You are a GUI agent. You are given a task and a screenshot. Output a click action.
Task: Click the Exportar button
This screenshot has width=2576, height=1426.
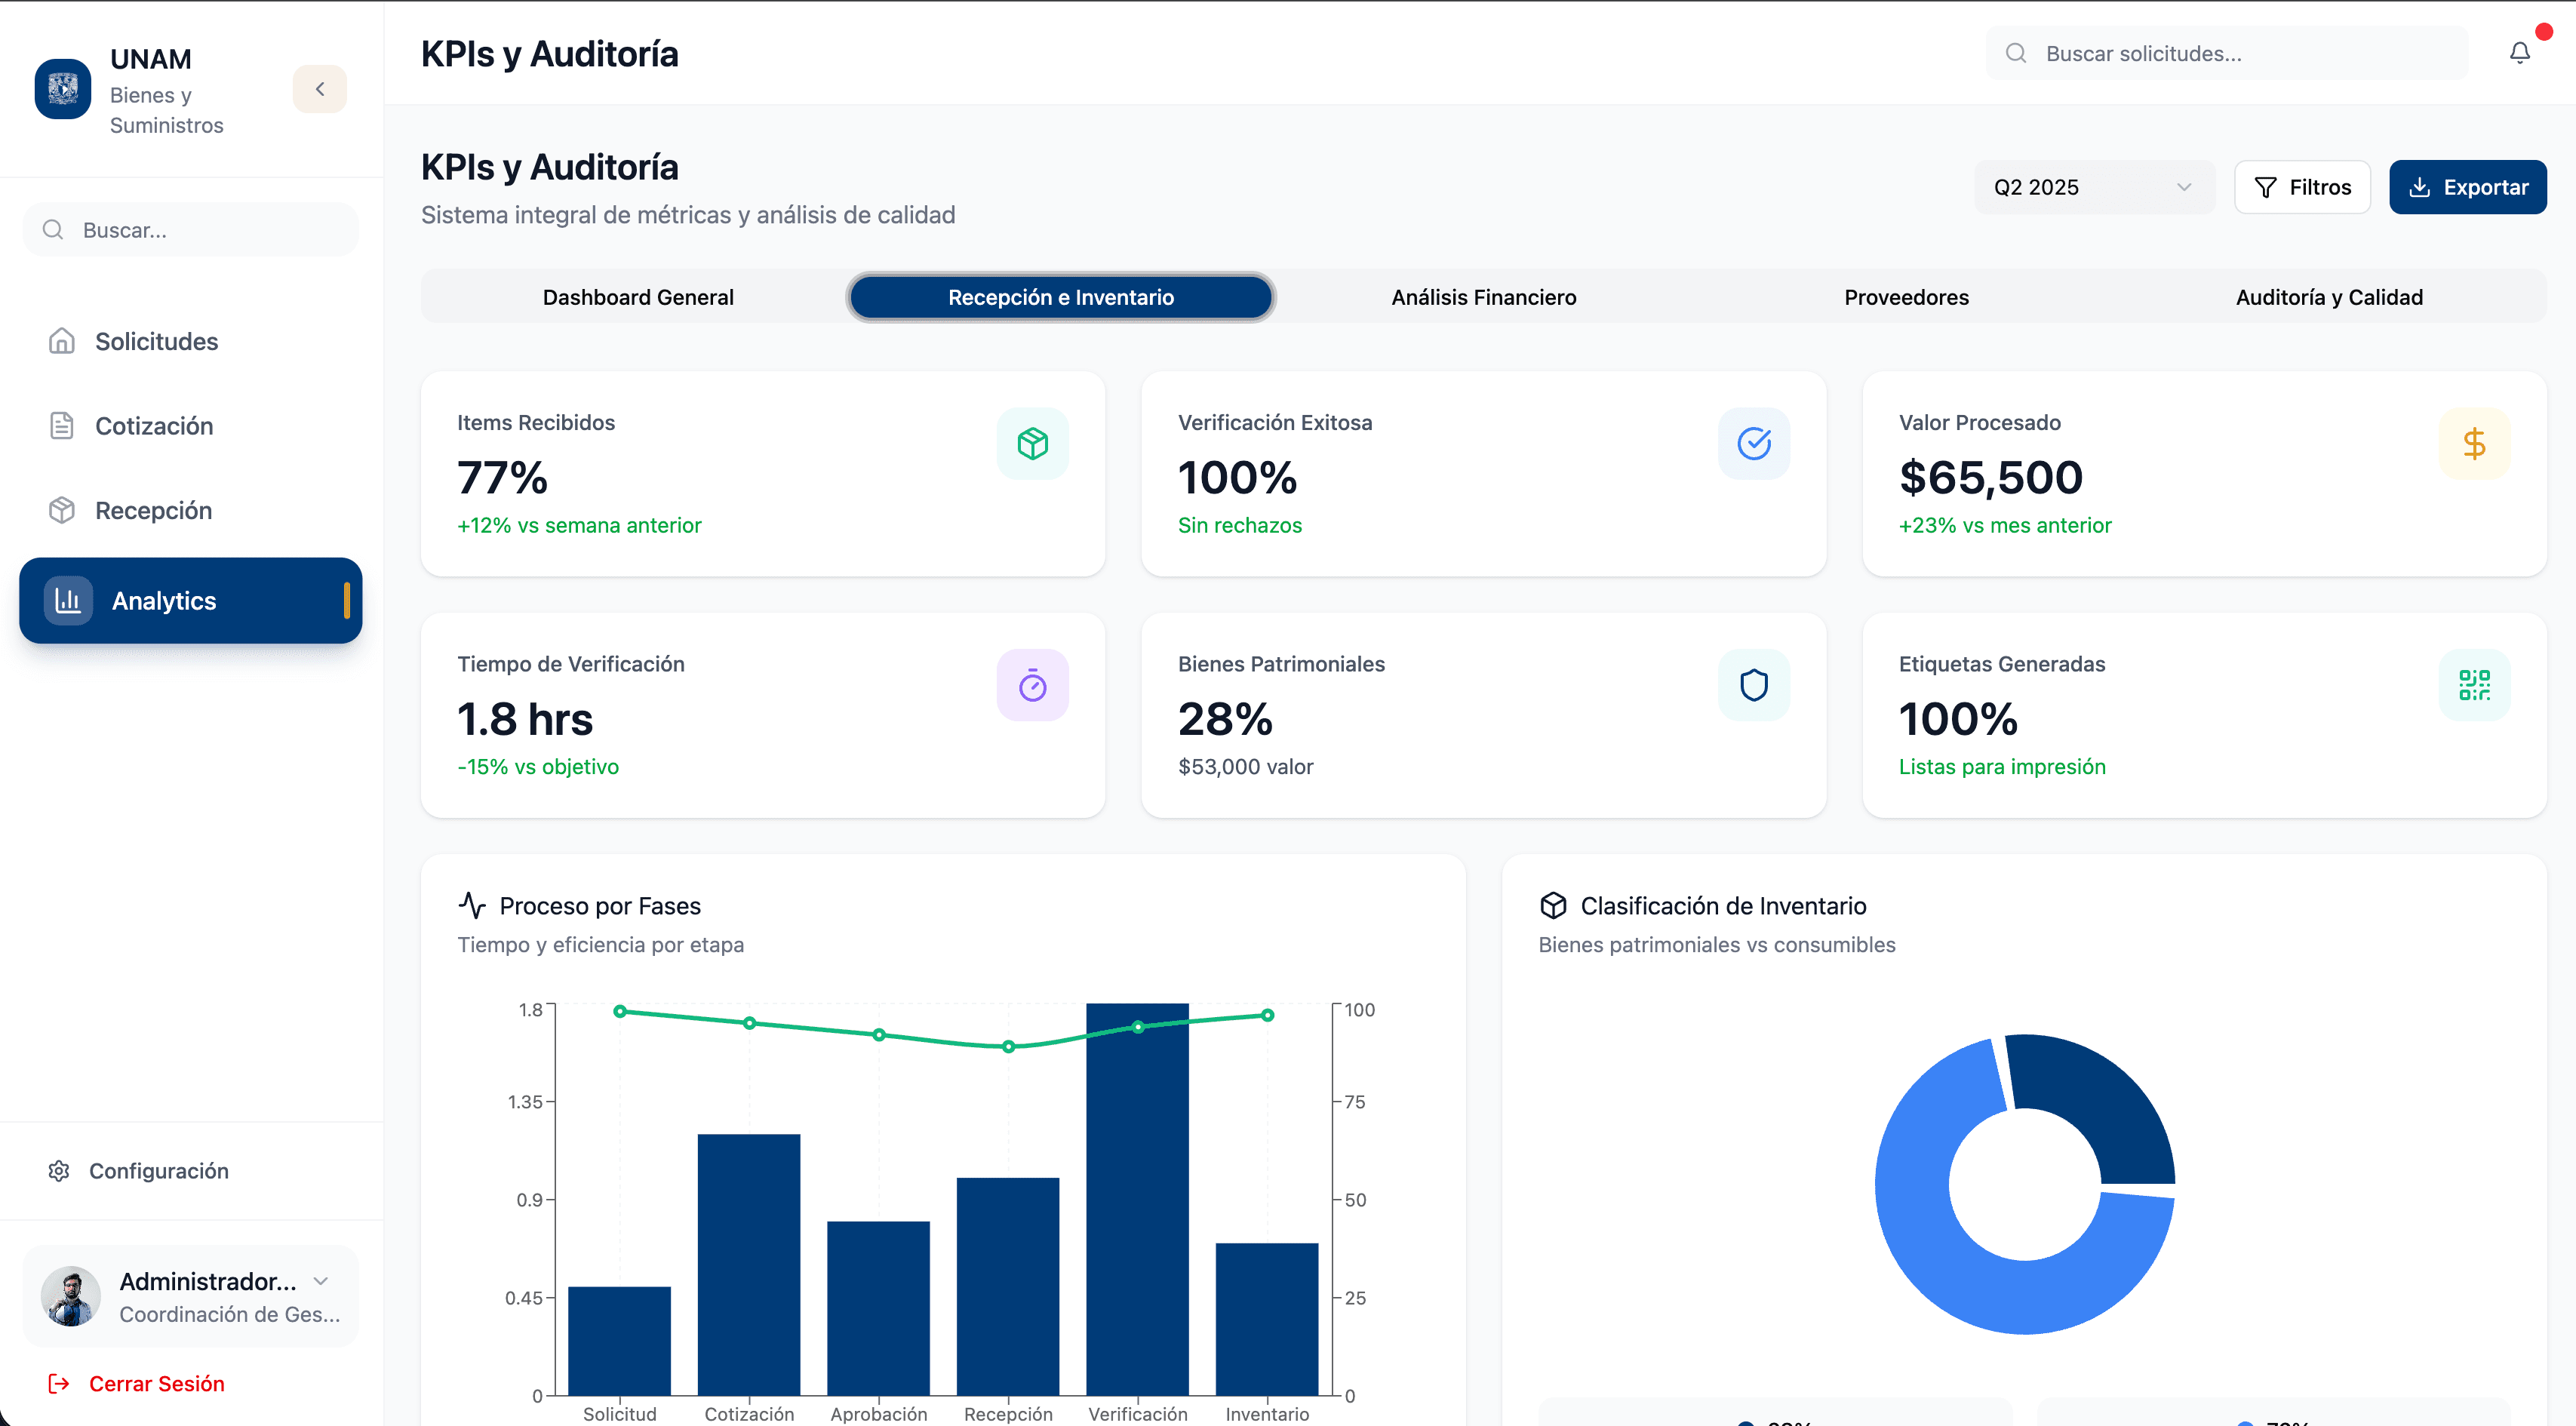(2467, 187)
